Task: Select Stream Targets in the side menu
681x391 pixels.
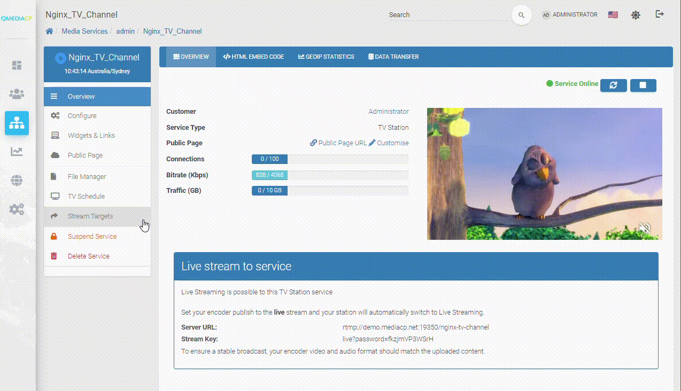Action: [x=90, y=216]
